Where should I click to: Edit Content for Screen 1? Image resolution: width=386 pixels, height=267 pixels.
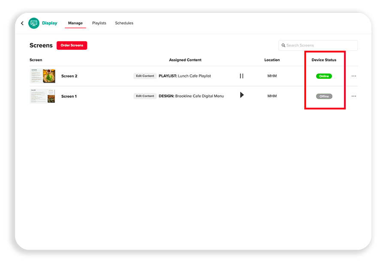tap(145, 96)
